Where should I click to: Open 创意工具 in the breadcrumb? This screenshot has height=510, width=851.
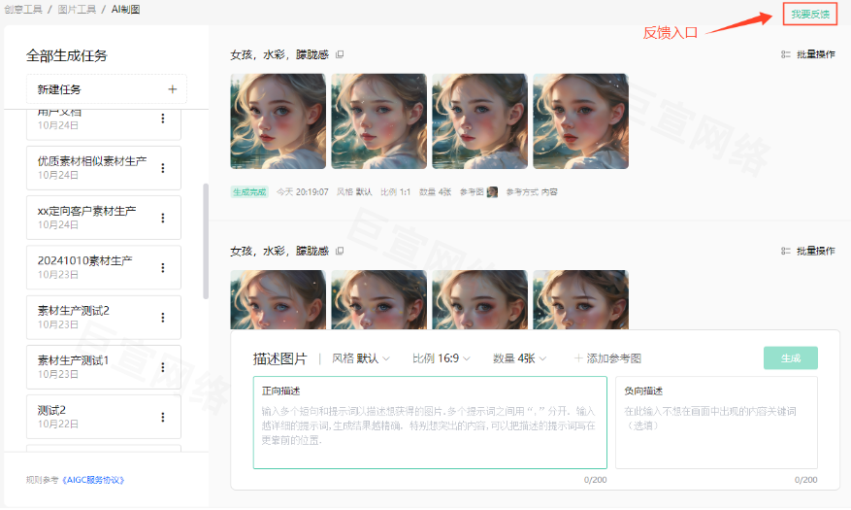click(x=23, y=10)
